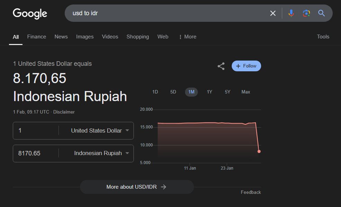Edit the USD amount field showing 1

[36, 130]
